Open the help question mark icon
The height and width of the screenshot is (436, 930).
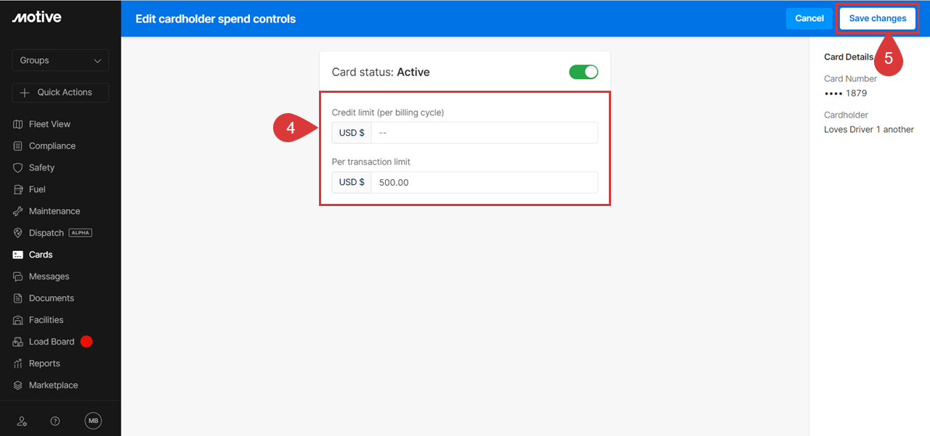(55, 421)
